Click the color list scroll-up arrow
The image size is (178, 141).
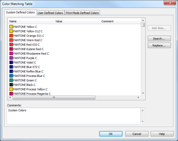point(143,20)
